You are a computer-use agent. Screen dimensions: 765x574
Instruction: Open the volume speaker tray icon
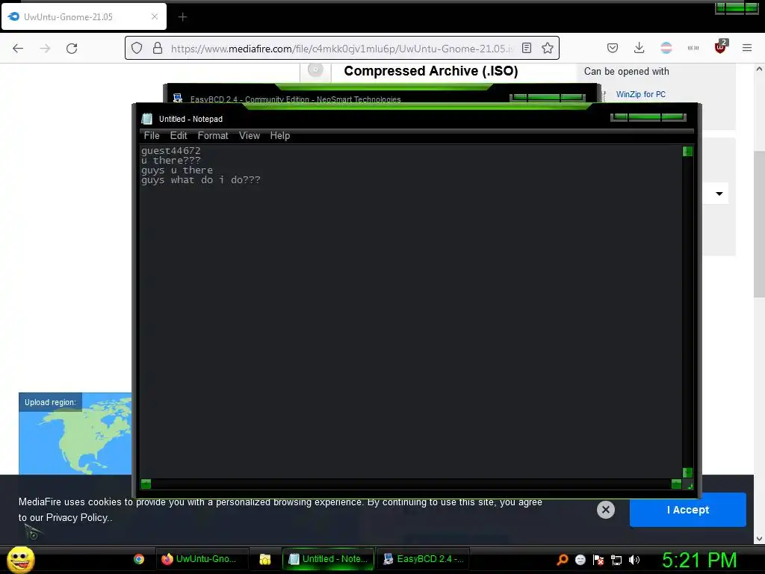tap(634, 559)
